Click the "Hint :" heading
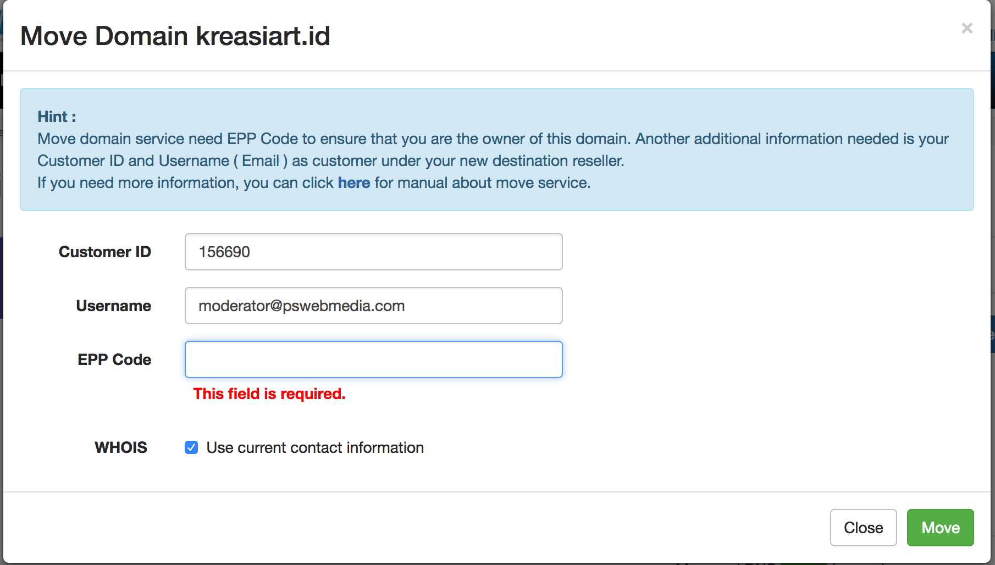The height and width of the screenshot is (565, 995). 57,117
